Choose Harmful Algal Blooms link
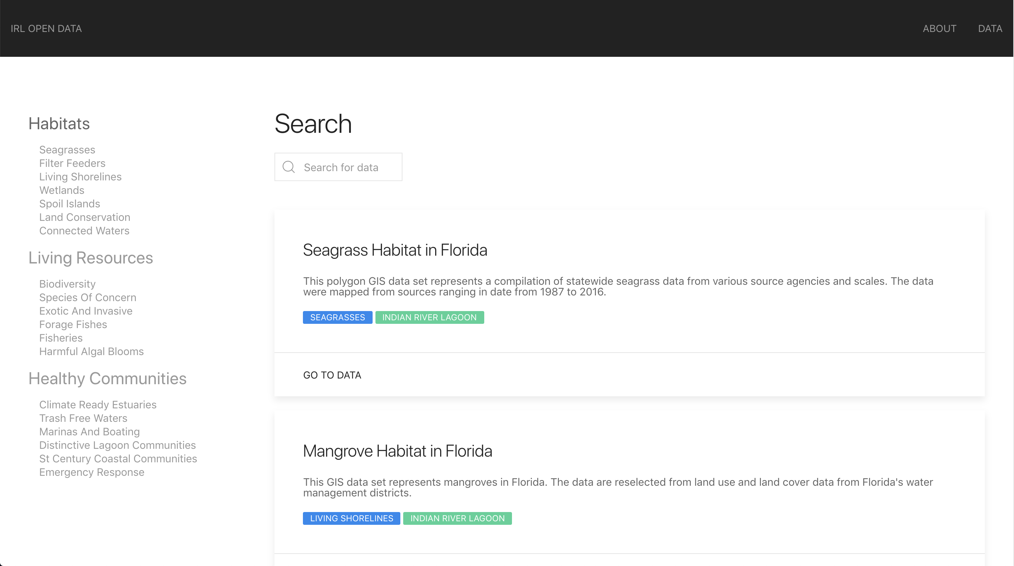The width and height of the screenshot is (1014, 566). (x=91, y=352)
